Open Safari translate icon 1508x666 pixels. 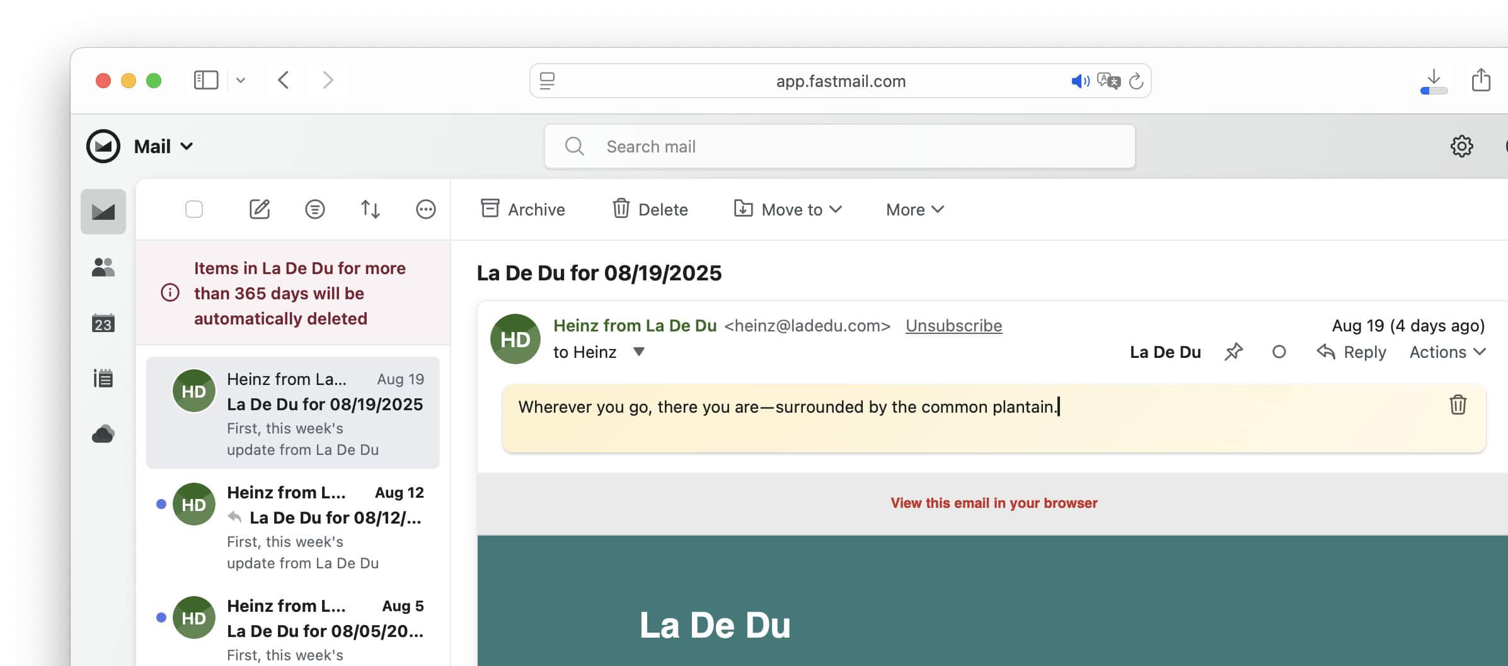click(x=1108, y=81)
